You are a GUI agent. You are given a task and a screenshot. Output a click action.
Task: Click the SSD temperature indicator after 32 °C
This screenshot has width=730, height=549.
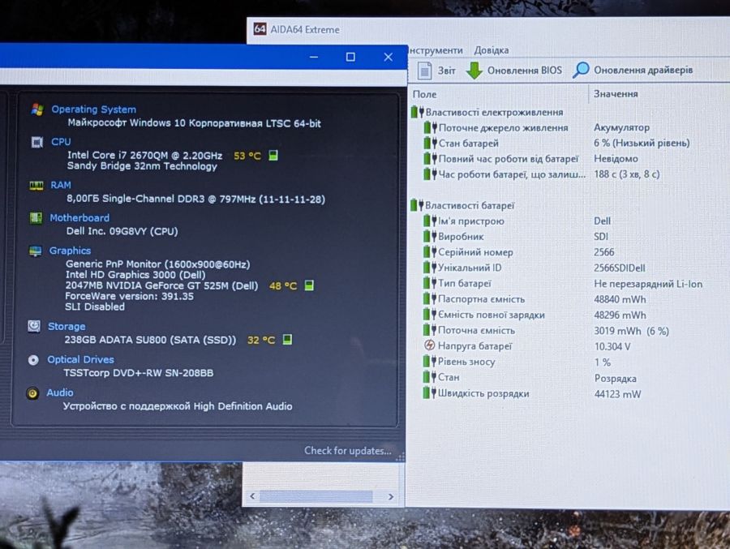(x=288, y=340)
